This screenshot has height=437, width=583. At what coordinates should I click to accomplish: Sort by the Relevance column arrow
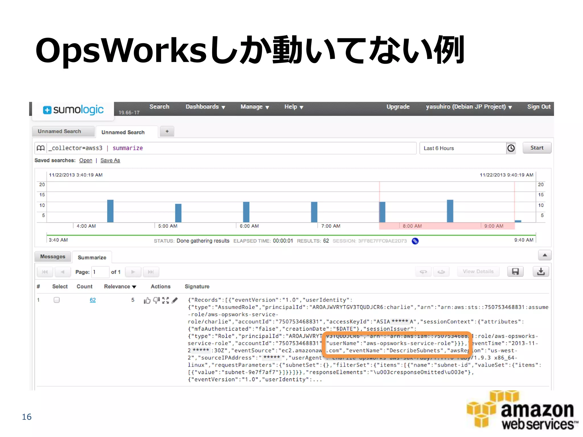(x=134, y=287)
